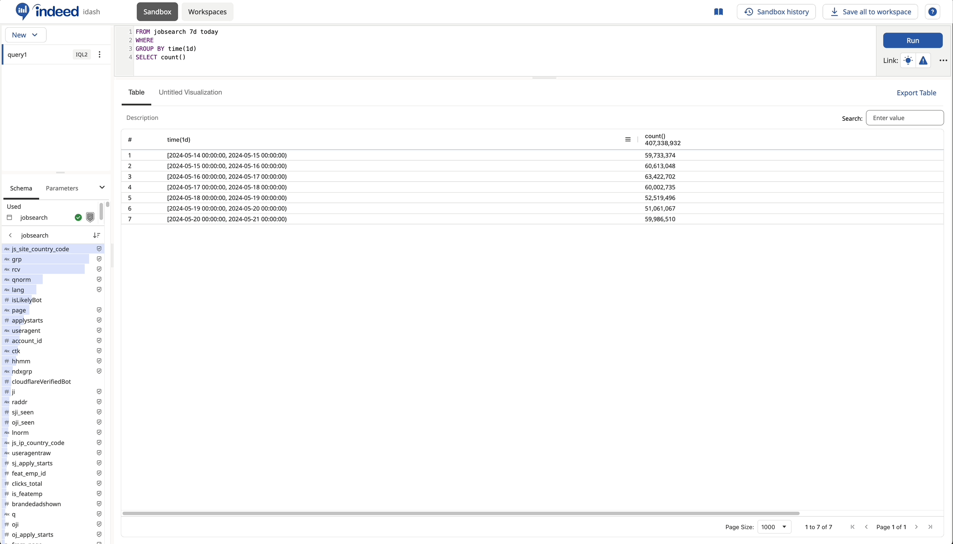Image resolution: width=953 pixels, height=544 pixels.
Task: Toggle the shield badge next to jobsearch dataset
Action: (x=90, y=217)
